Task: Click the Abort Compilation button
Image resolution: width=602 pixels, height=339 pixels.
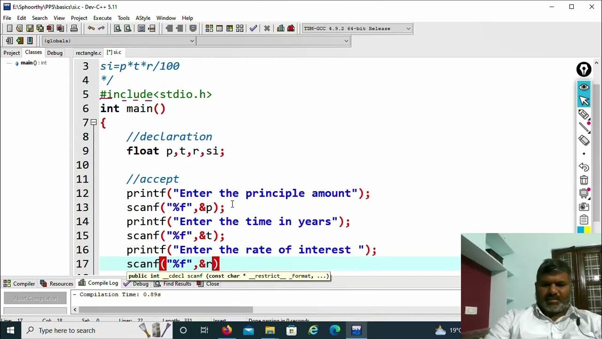Action: (35, 298)
